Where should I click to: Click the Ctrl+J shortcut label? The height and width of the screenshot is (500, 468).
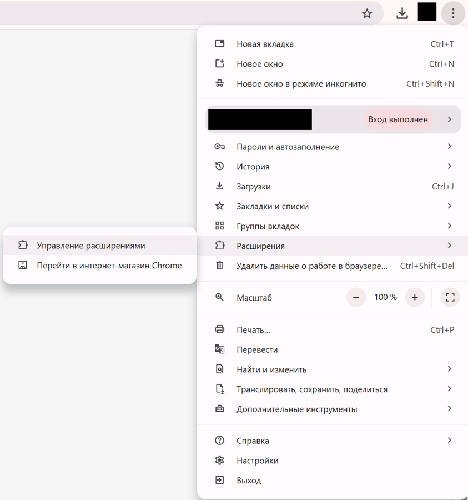[x=443, y=186]
